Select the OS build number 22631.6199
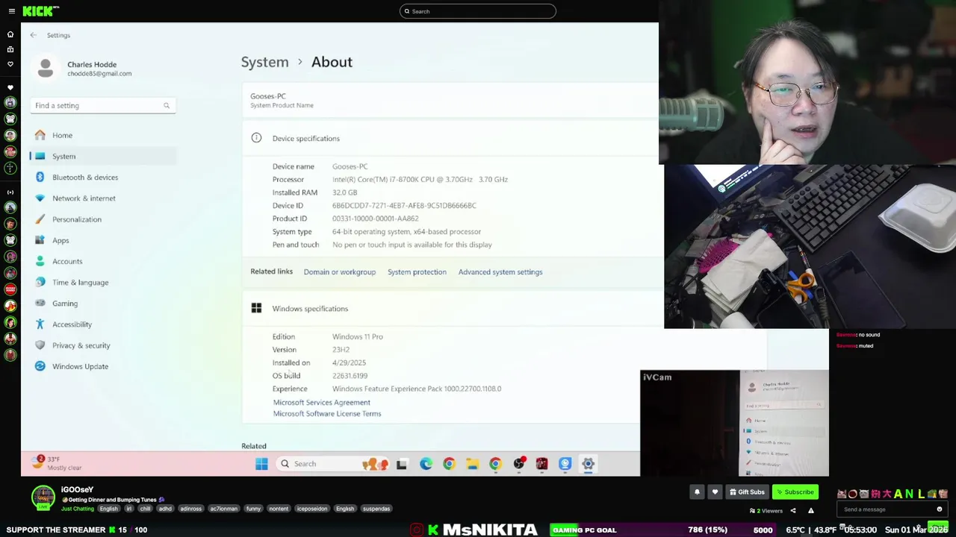 coord(350,376)
